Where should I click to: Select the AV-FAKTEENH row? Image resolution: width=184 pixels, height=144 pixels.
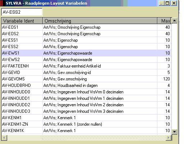86,66
